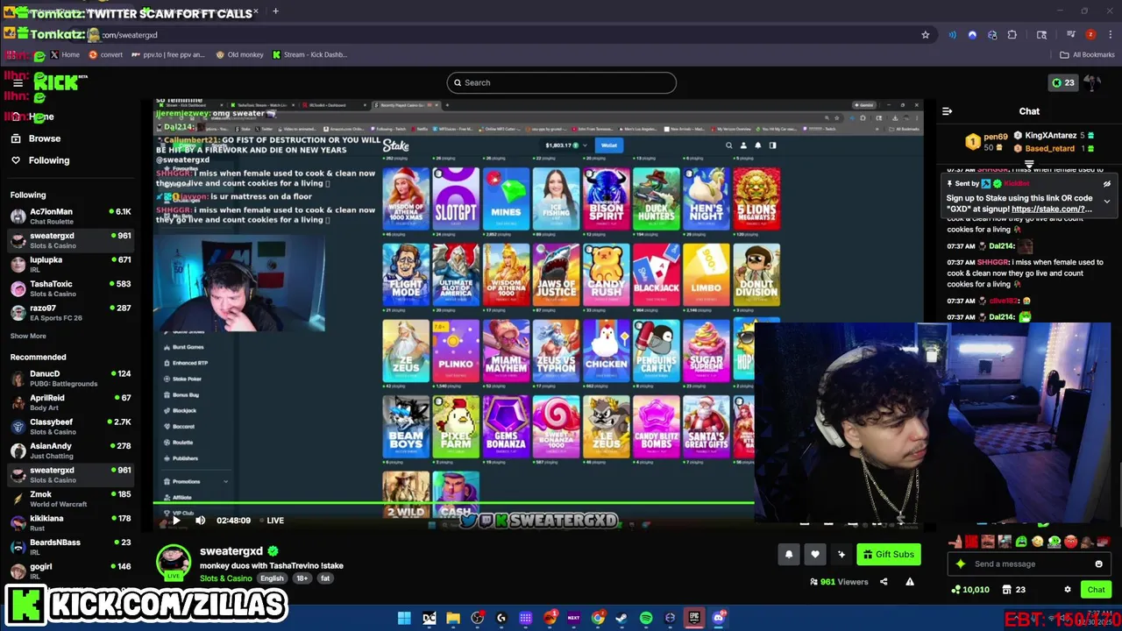Open the AsianAndy recommended channel

pyautogui.click(x=70, y=450)
